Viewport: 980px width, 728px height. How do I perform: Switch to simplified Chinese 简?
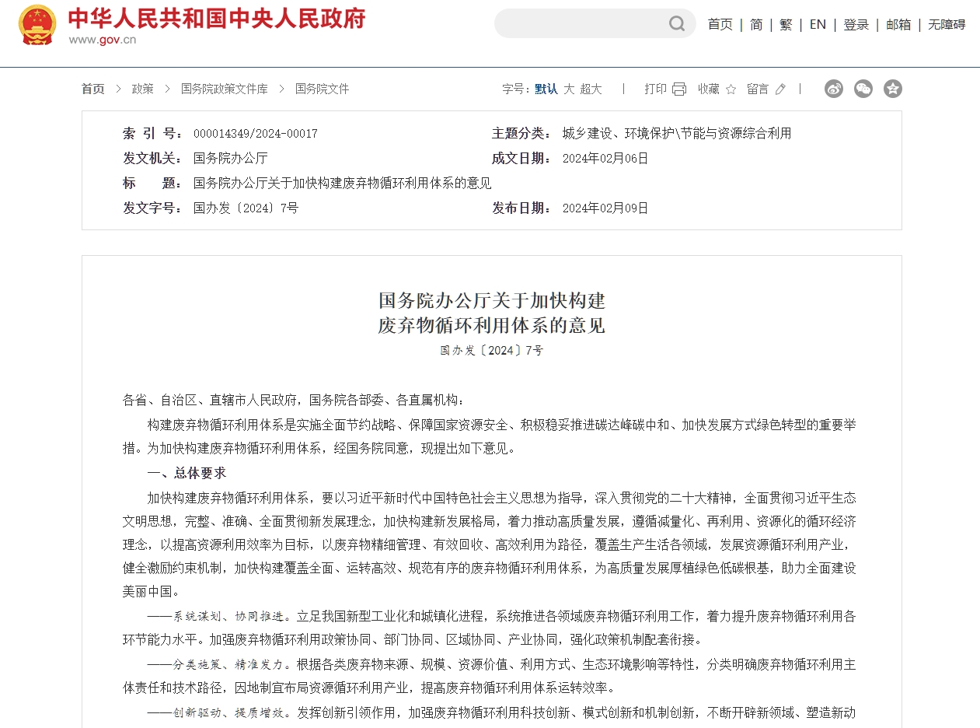coord(756,24)
